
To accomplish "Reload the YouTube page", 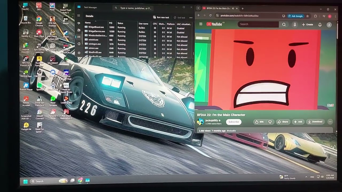I will pyautogui.click(x=210, y=16).
